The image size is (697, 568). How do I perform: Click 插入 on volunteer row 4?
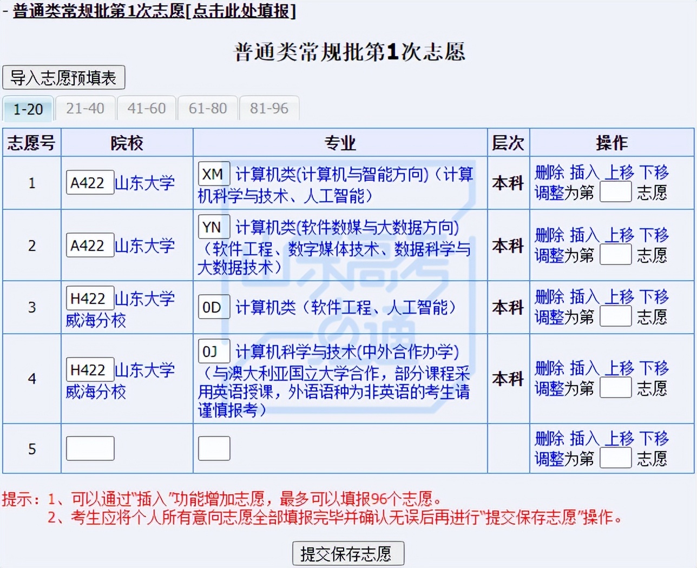pos(583,368)
